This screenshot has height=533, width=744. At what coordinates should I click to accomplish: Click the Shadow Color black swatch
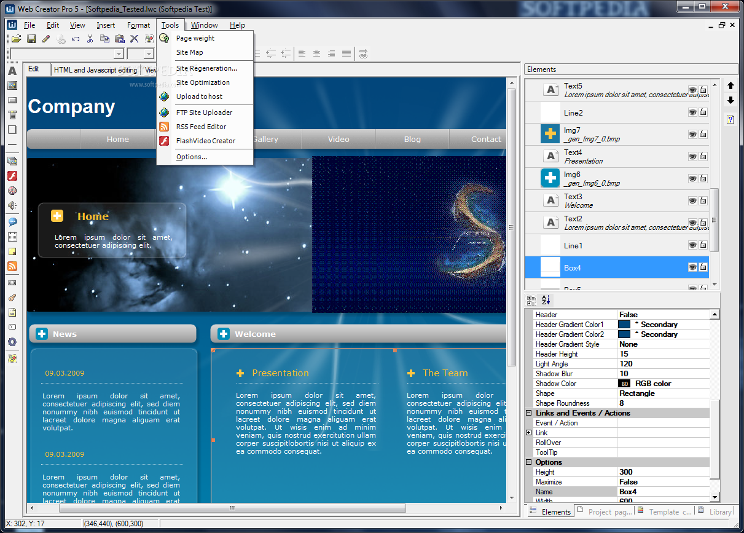[624, 384]
